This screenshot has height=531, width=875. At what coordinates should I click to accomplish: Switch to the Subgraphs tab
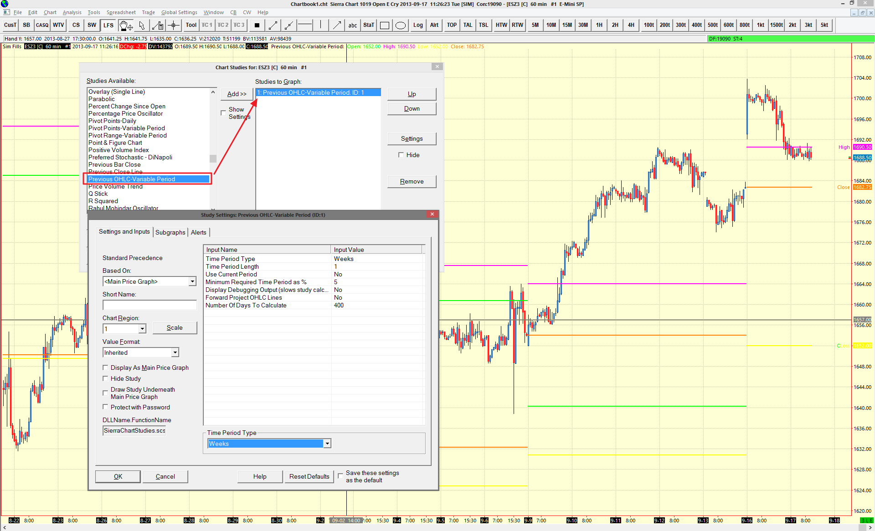pos(170,232)
